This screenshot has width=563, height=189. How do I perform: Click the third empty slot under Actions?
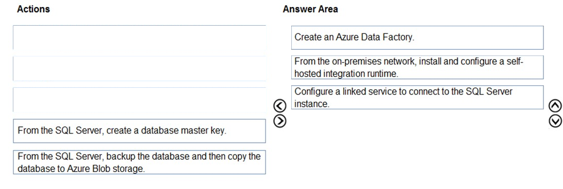coord(139,100)
